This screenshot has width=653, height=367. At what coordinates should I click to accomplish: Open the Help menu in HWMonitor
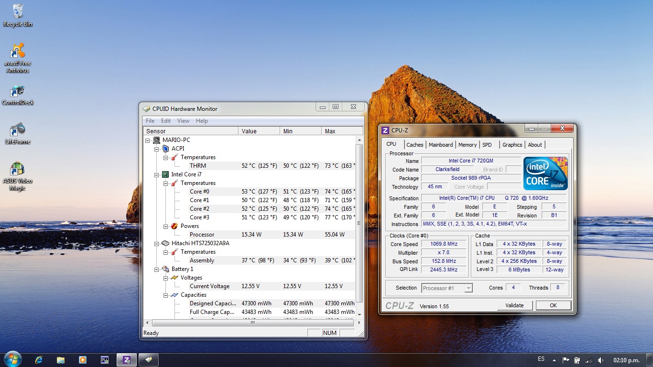click(x=202, y=121)
